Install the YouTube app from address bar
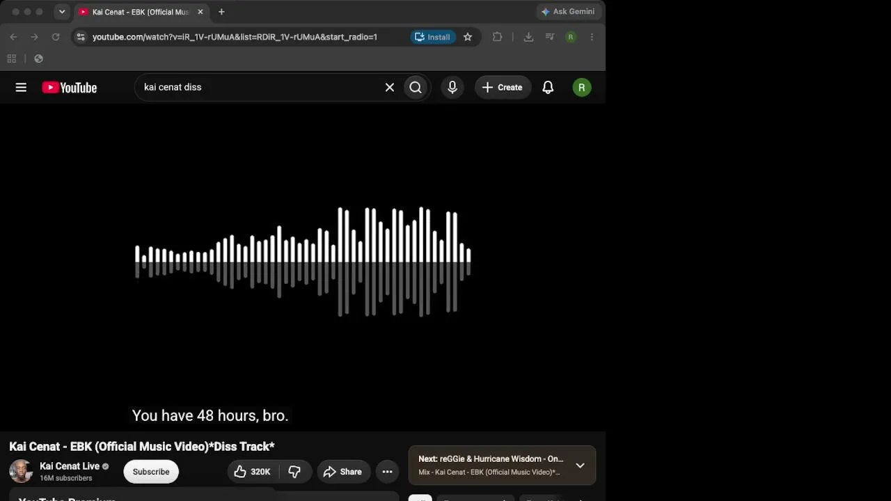 (x=432, y=37)
